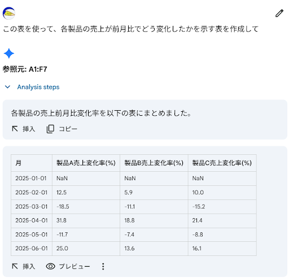
Task: Insert the table via bottom 挿入 arrow
Action: pos(15,266)
